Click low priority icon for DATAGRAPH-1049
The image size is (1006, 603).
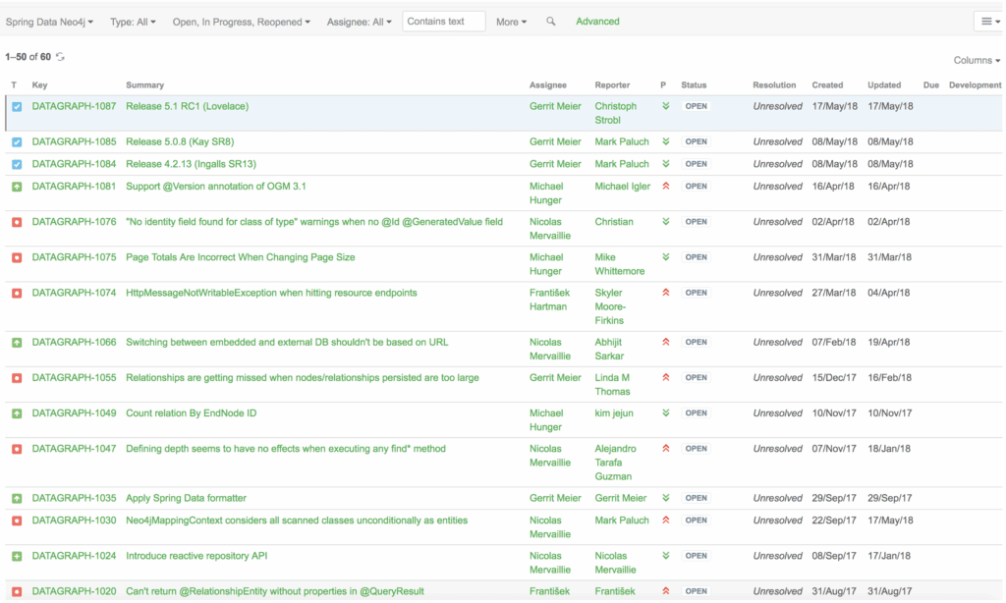[666, 413]
